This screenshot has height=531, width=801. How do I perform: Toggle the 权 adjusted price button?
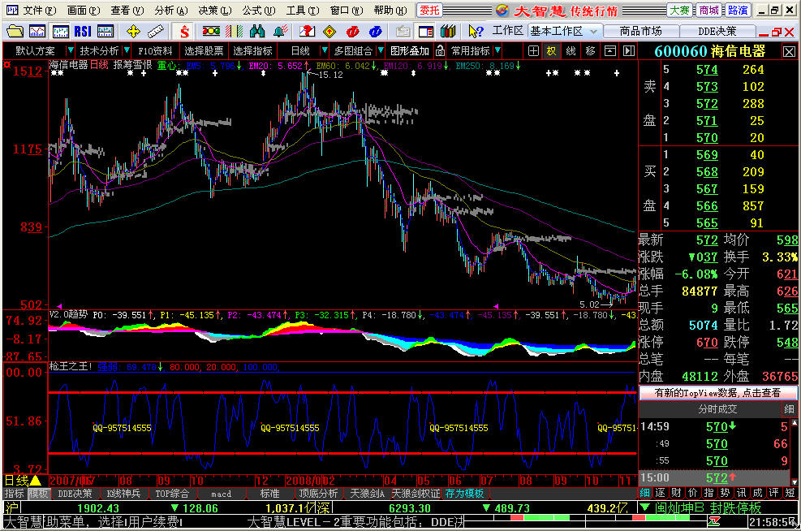[552, 50]
